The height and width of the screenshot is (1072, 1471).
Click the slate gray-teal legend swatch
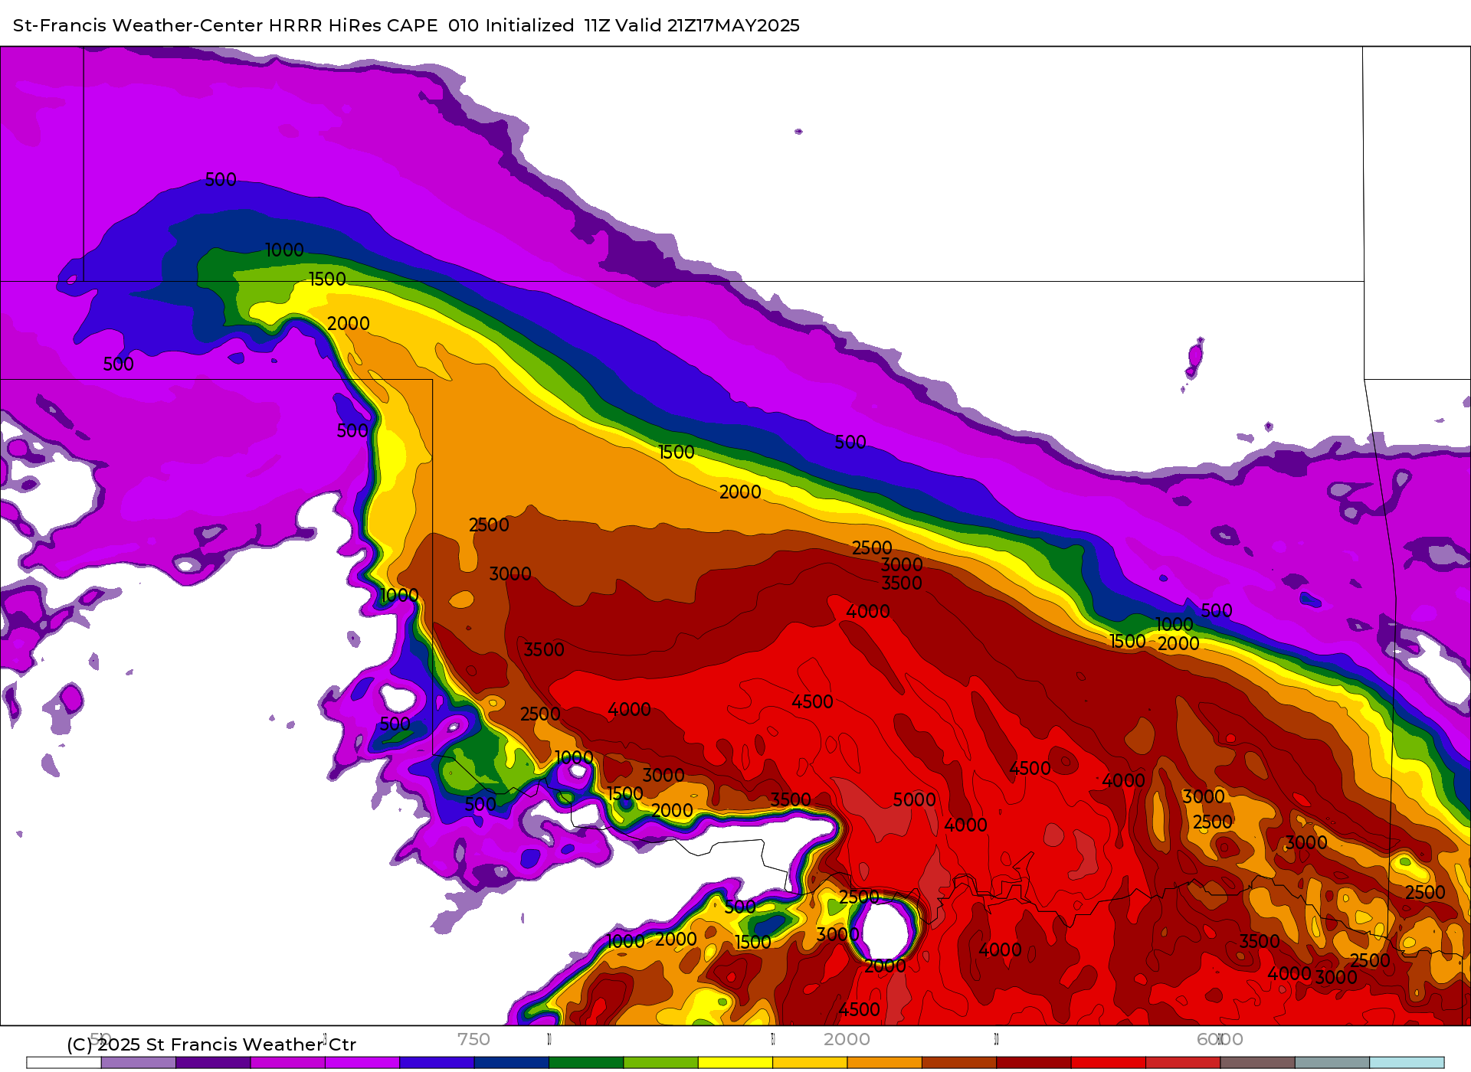click(1332, 1063)
